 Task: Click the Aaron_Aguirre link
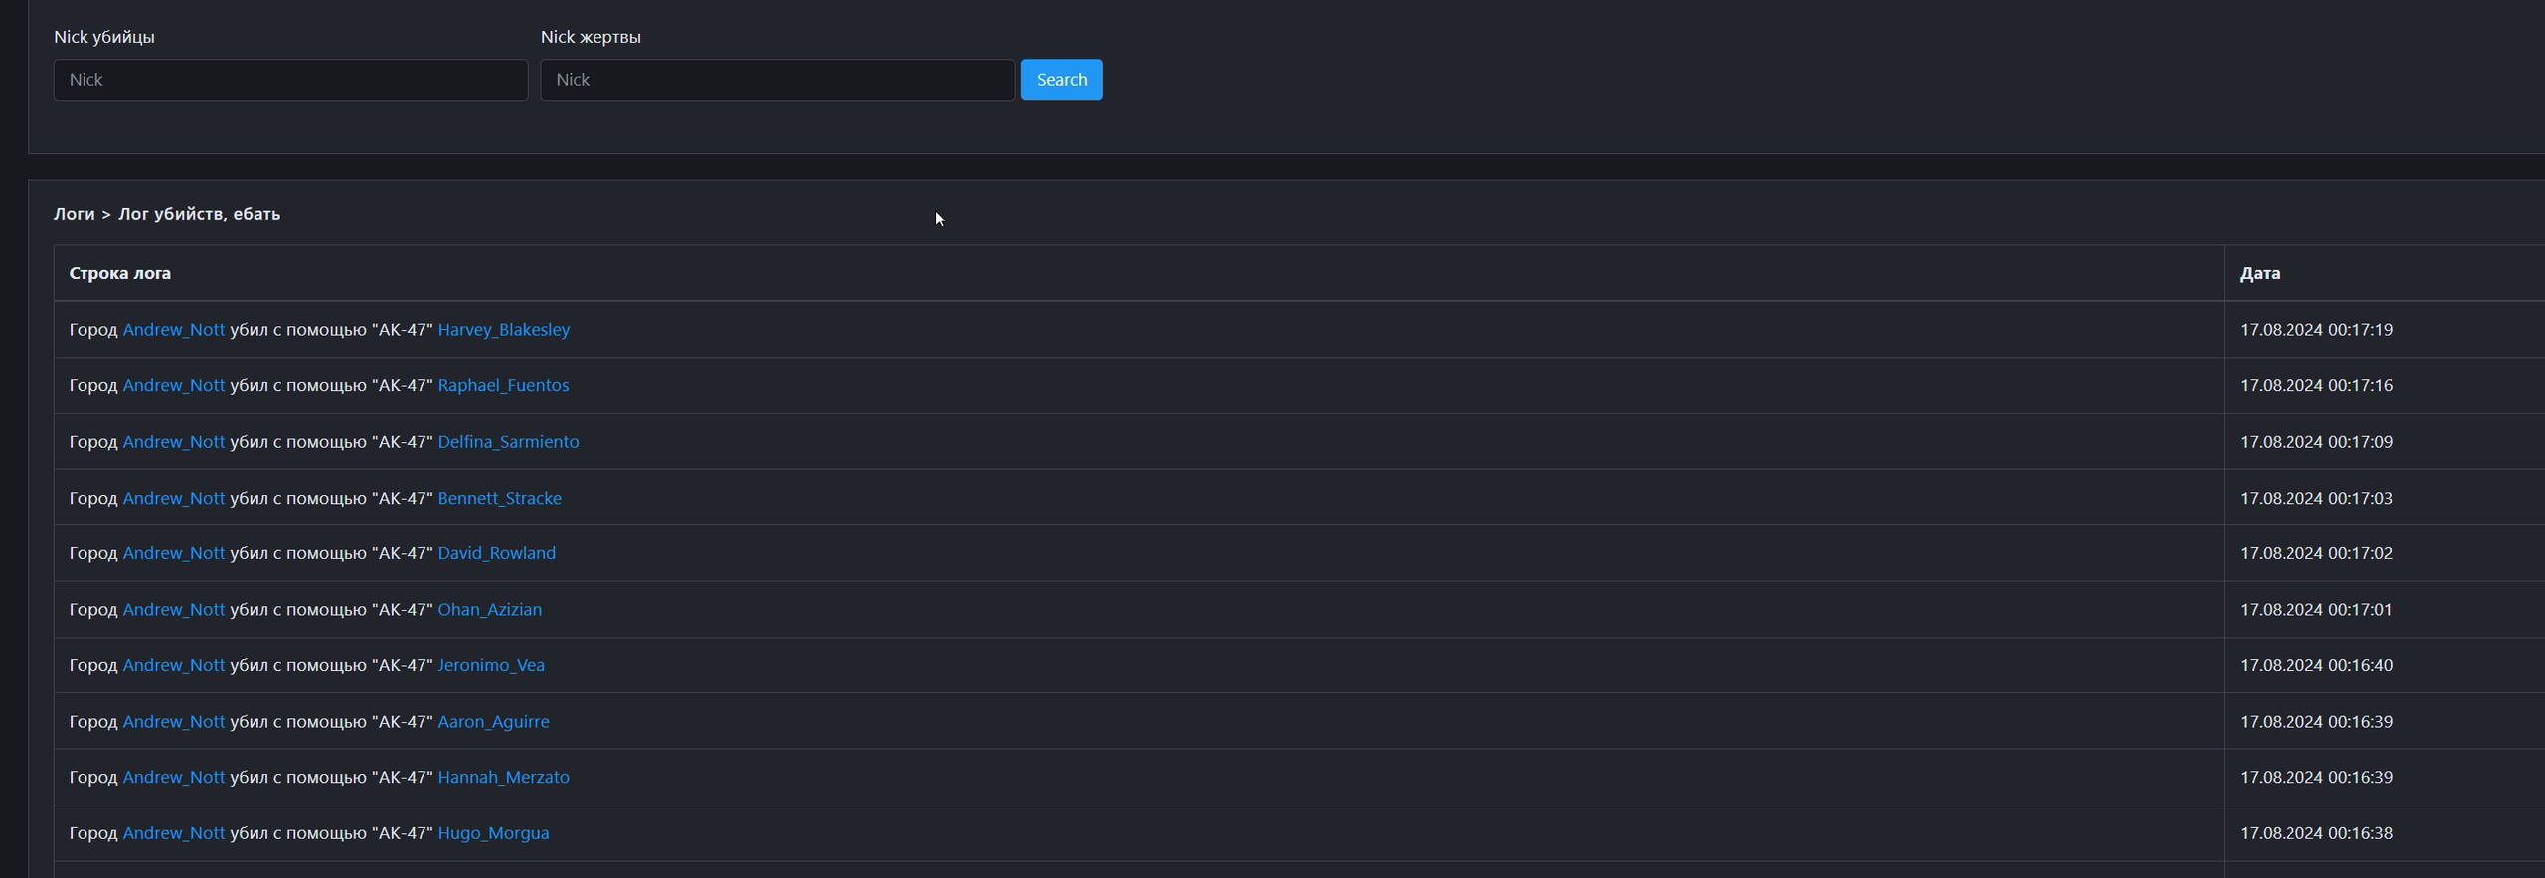click(x=493, y=721)
